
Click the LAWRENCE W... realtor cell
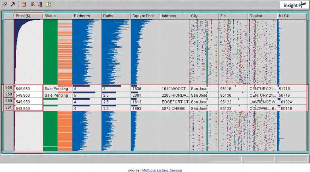pos(262,102)
